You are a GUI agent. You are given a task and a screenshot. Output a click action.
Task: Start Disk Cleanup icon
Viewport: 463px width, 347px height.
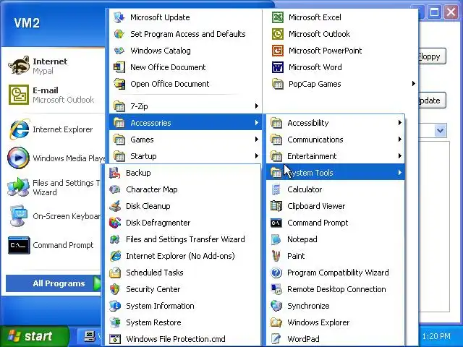[x=114, y=206]
